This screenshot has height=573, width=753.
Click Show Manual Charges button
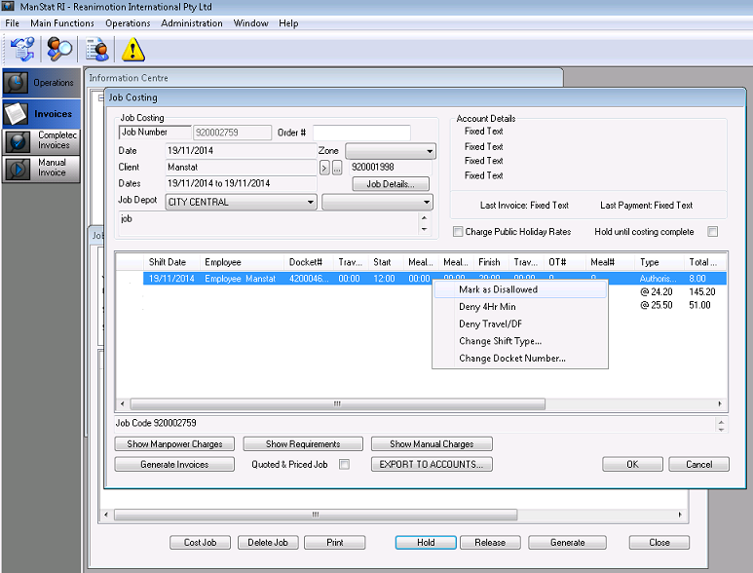432,443
